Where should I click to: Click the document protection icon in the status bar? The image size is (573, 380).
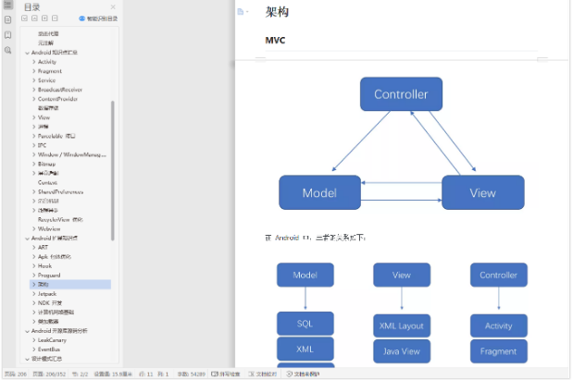[289, 374]
